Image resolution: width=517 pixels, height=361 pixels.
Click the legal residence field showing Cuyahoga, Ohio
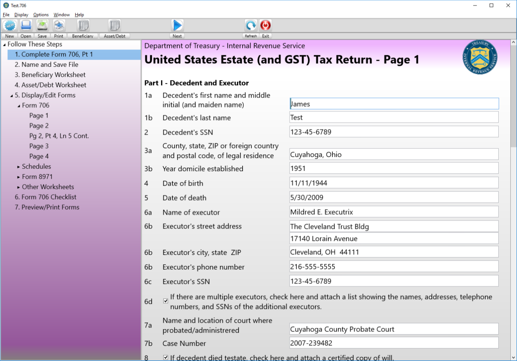coord(394,154)
